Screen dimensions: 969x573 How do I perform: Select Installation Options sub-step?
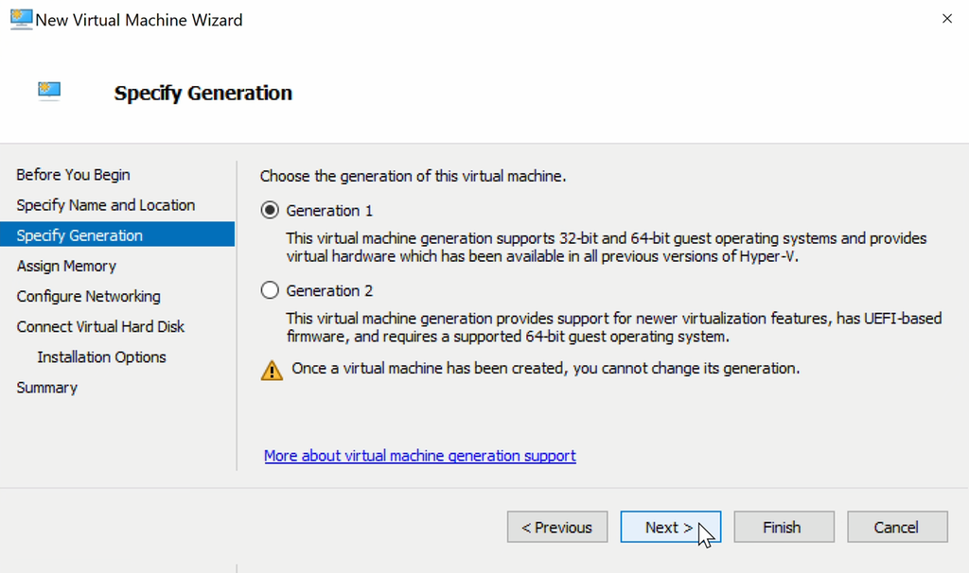101,356
